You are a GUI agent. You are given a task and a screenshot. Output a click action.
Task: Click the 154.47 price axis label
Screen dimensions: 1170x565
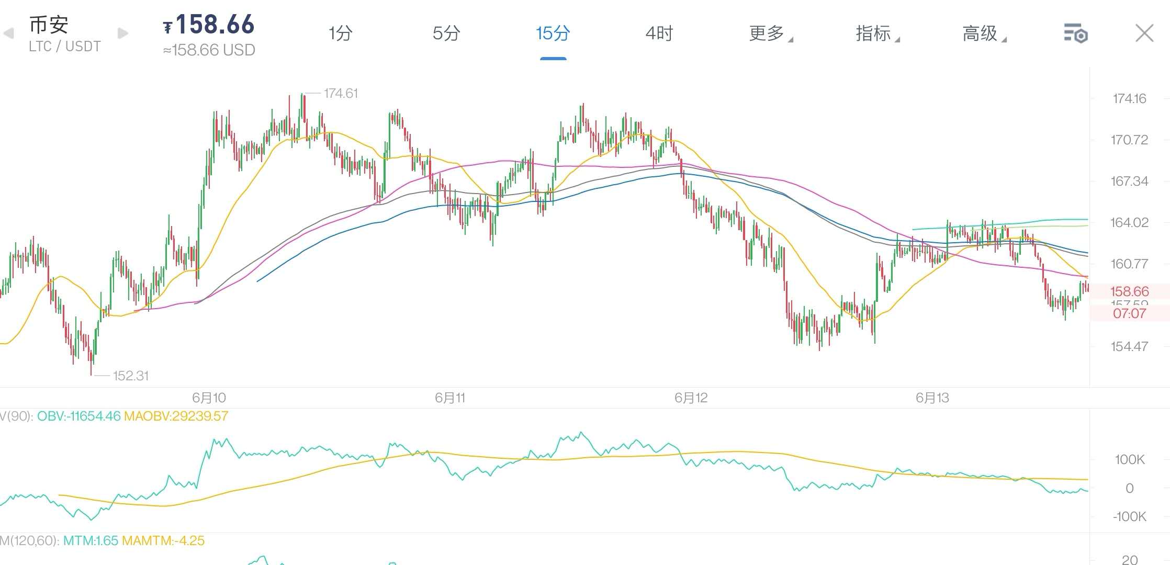(x=1129, y=346)
